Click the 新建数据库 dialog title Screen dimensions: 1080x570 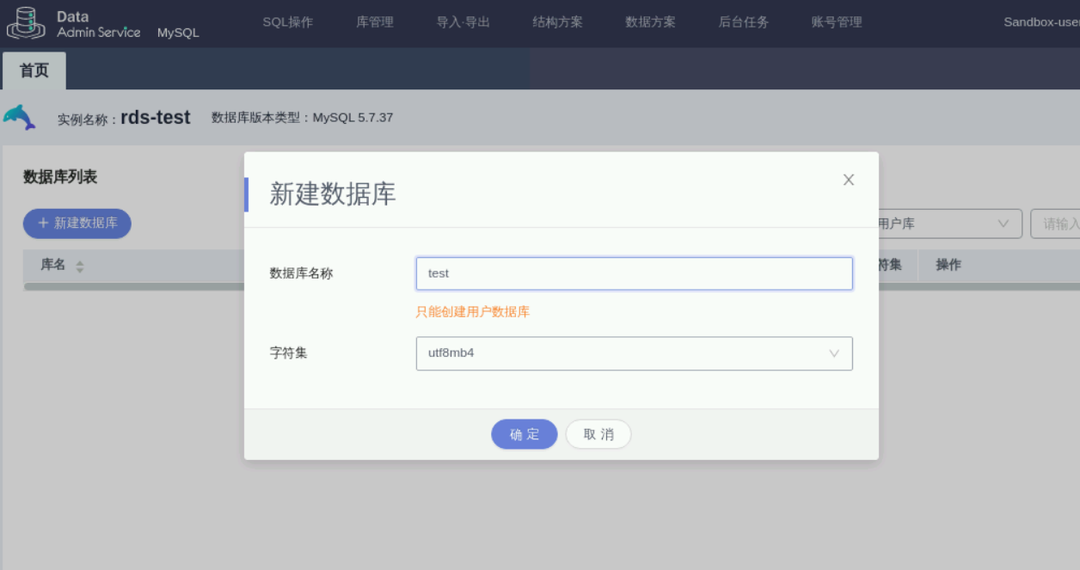(x=333, y=193)
